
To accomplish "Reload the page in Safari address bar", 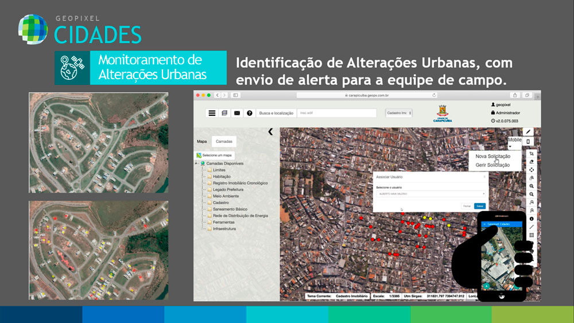I will [434, 95].
